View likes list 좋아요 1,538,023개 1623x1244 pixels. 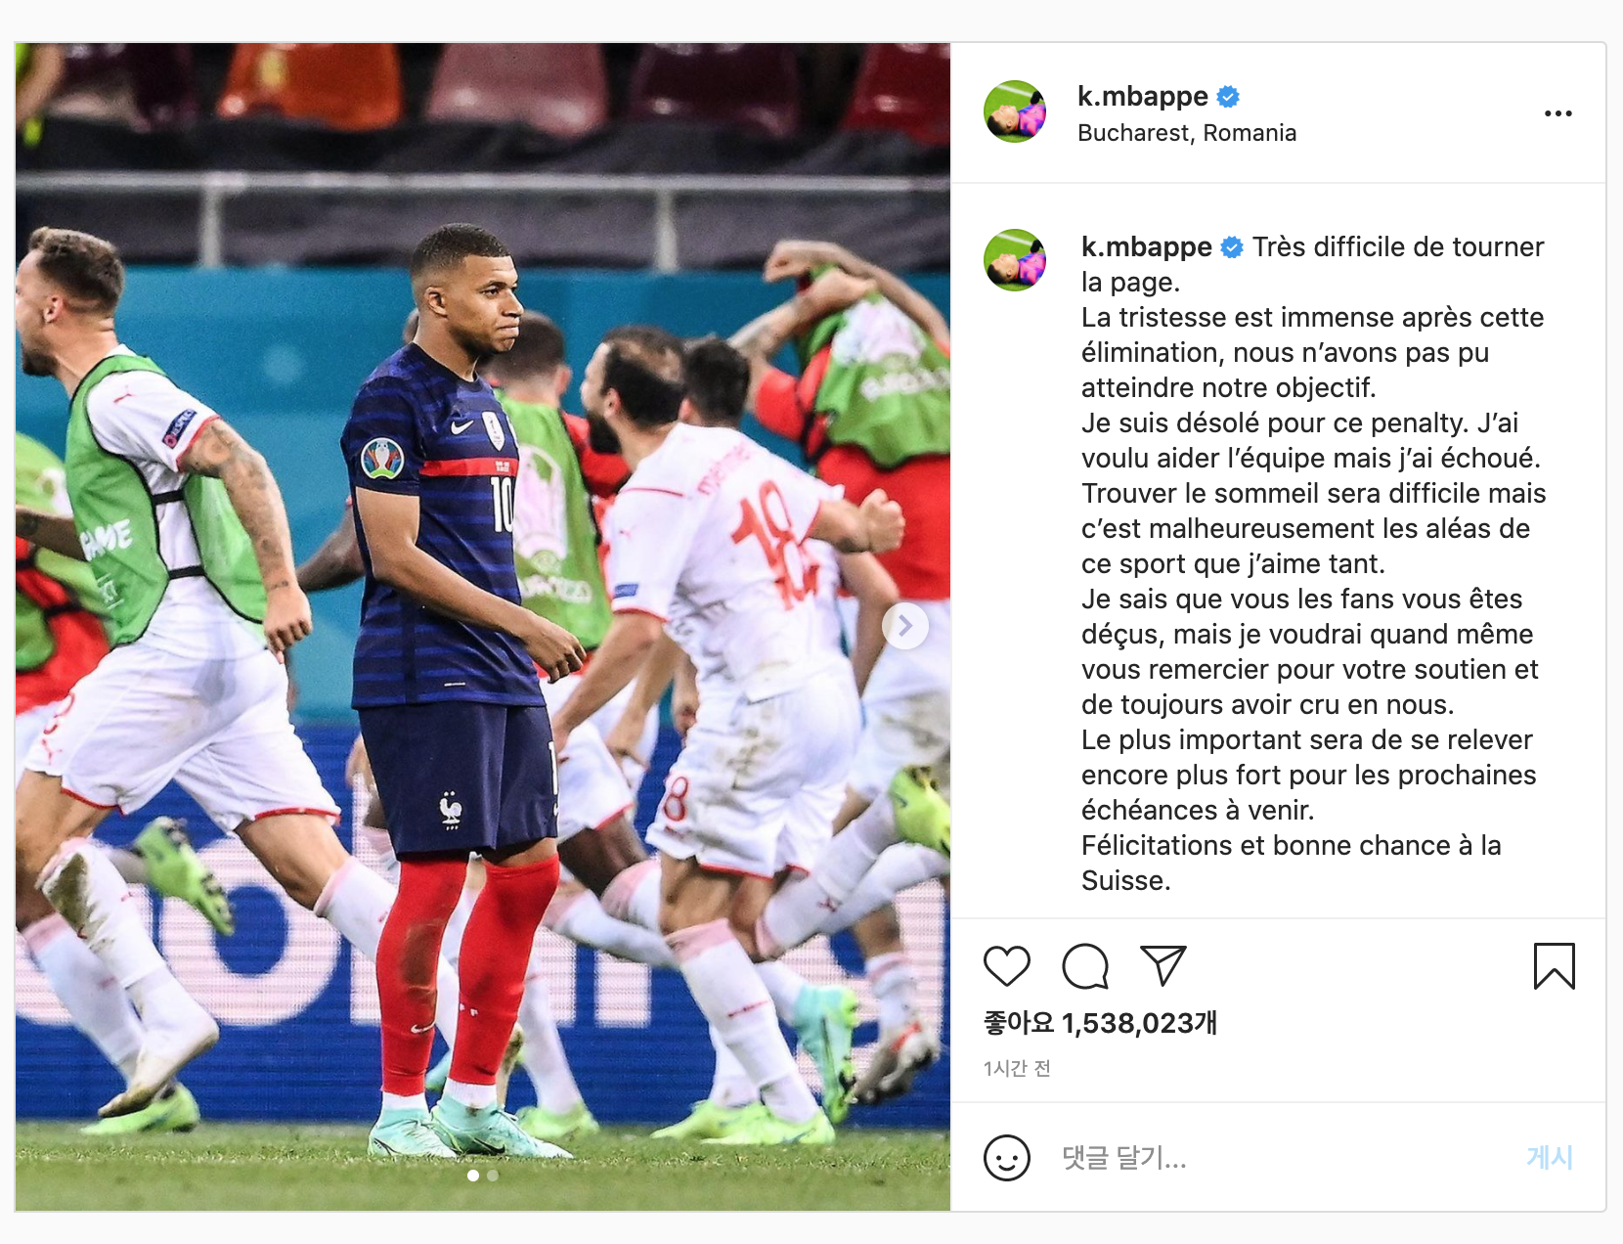pyautogui.click(x=1100, y=1023)
